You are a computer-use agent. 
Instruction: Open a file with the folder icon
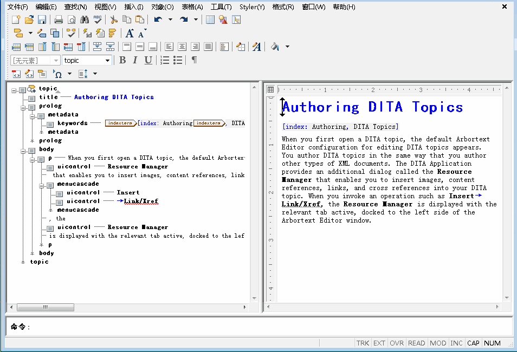coord(29,20)
